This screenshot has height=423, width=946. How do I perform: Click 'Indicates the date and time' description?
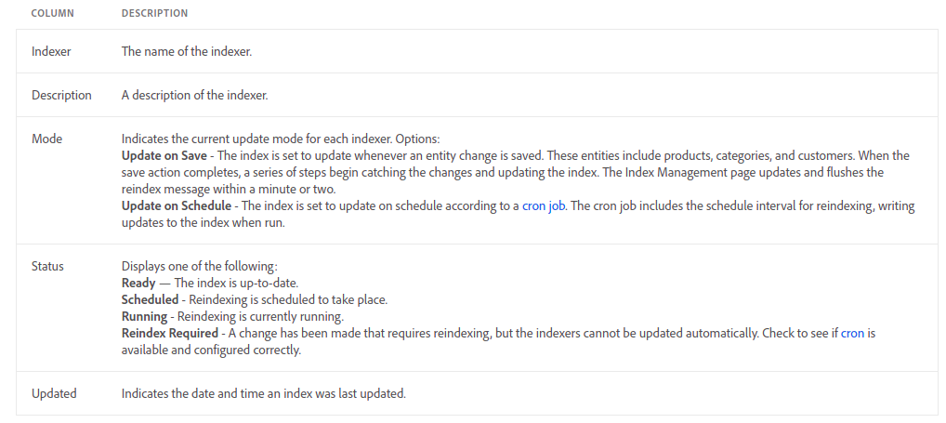(x=264, y=393)
